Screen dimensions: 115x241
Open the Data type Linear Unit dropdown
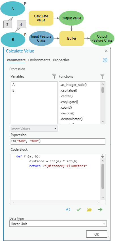coord(58,224)
